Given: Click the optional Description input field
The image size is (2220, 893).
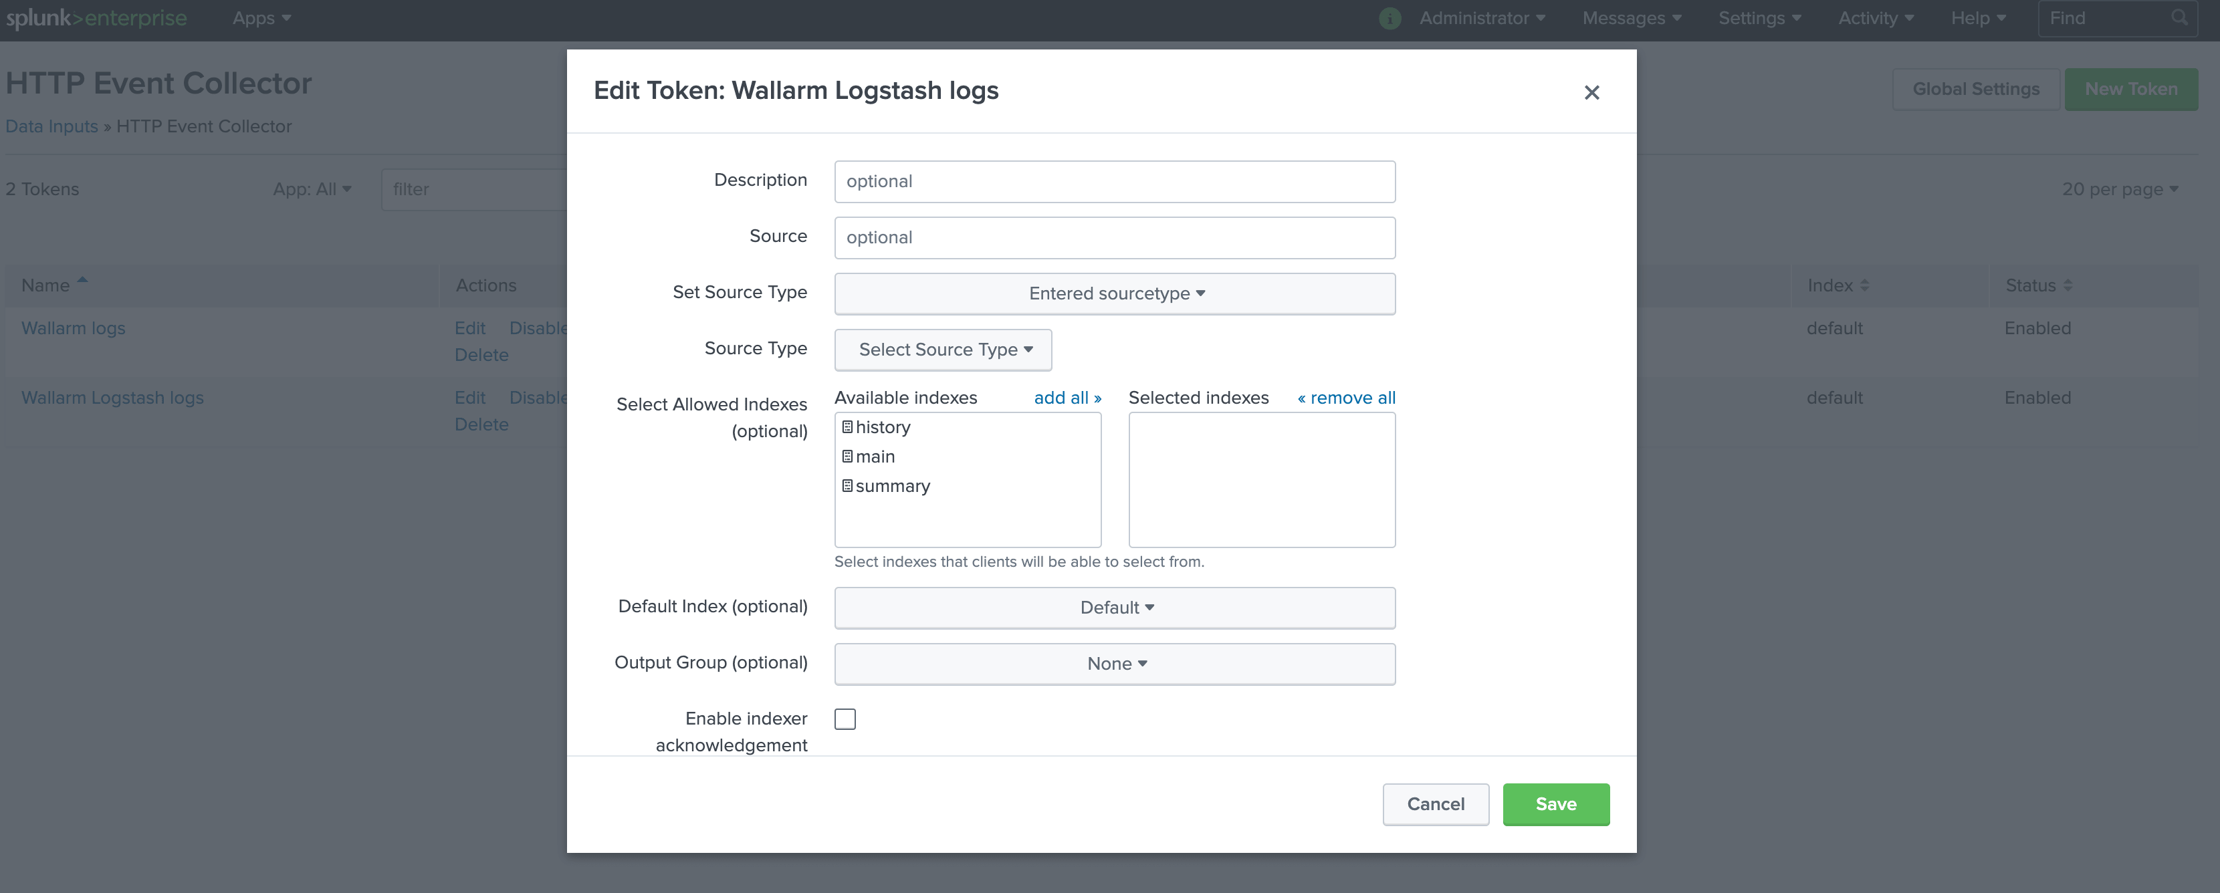Looking at the screenshot, I should (1114, 181).
